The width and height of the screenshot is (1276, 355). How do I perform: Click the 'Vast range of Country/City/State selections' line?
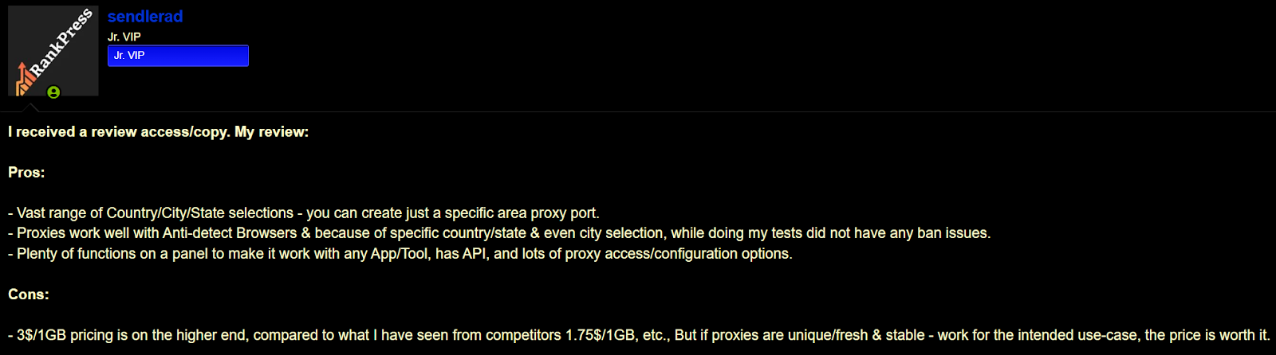click(x=304, y=213)
